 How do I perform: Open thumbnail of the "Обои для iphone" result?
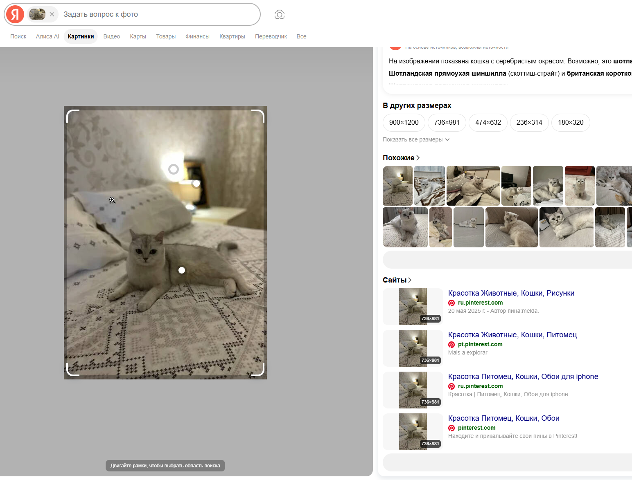(x=413, y=390)
